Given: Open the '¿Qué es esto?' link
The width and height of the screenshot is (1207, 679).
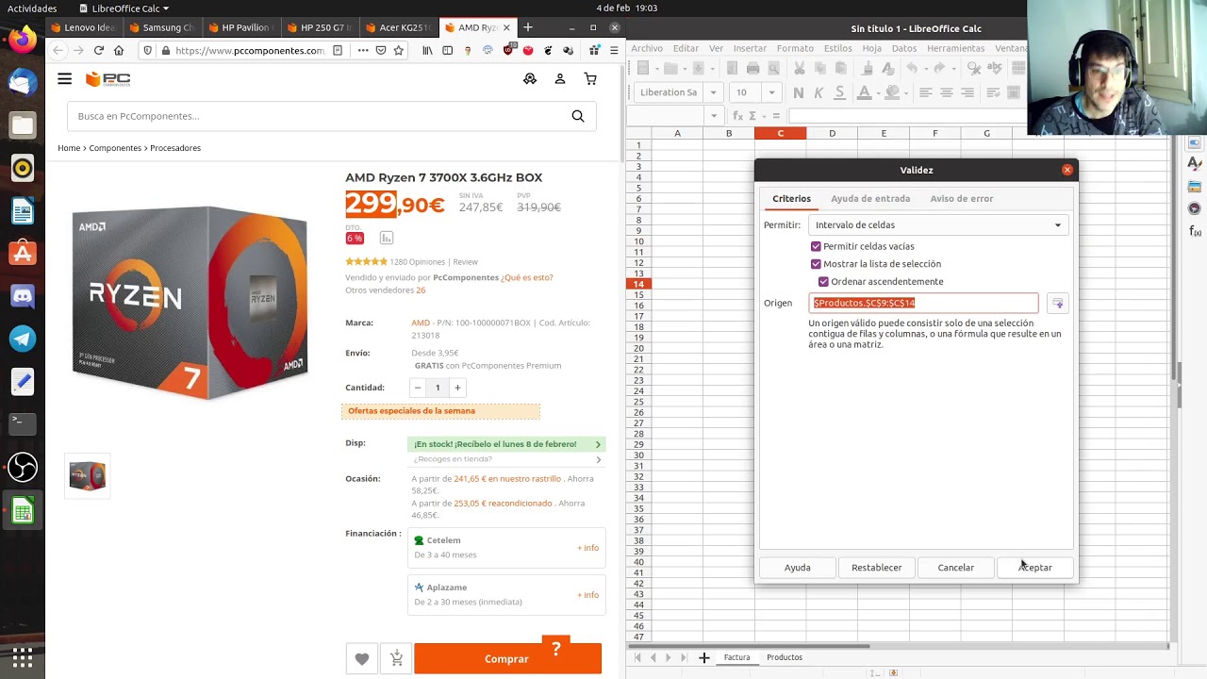Looking at the screenshot, I should click(527, 277).
